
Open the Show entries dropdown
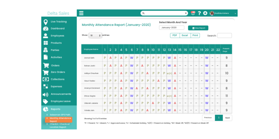pyautogui.click(x=95, y=36)
